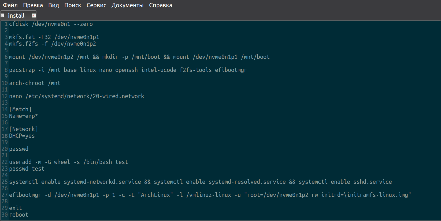Click the cfdisk /dev/nvme0n1 --zero line

(x=51, y=24)
